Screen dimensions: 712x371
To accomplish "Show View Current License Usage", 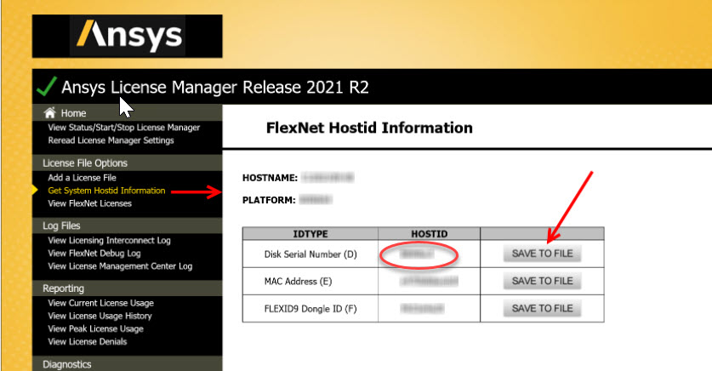I will tap(100, 303).
